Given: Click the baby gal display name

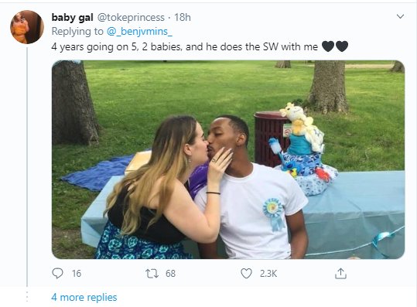Looking at the screenshot, I should pyautogui.click(x=72, y=18).
